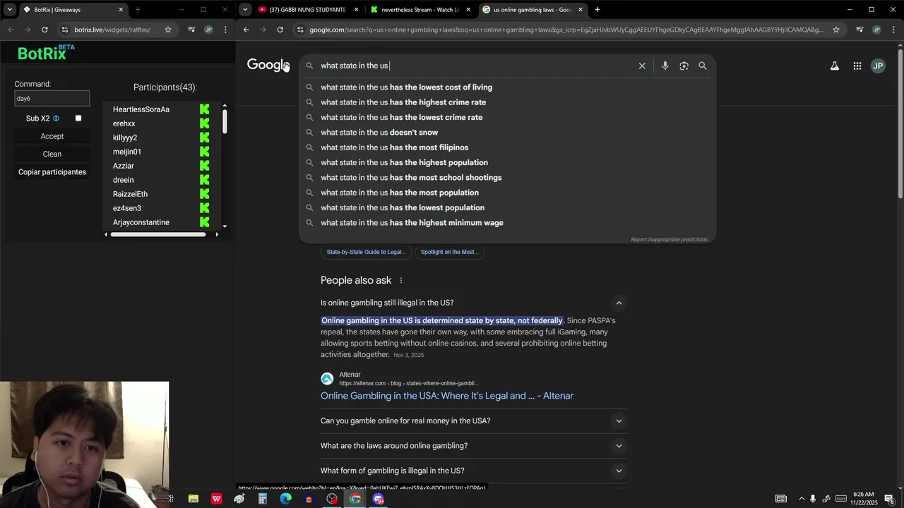Viewport: 904px width, 508px height.
Task: Collapse 'Is online gambling still illegal' question
Action: point(619,303)
